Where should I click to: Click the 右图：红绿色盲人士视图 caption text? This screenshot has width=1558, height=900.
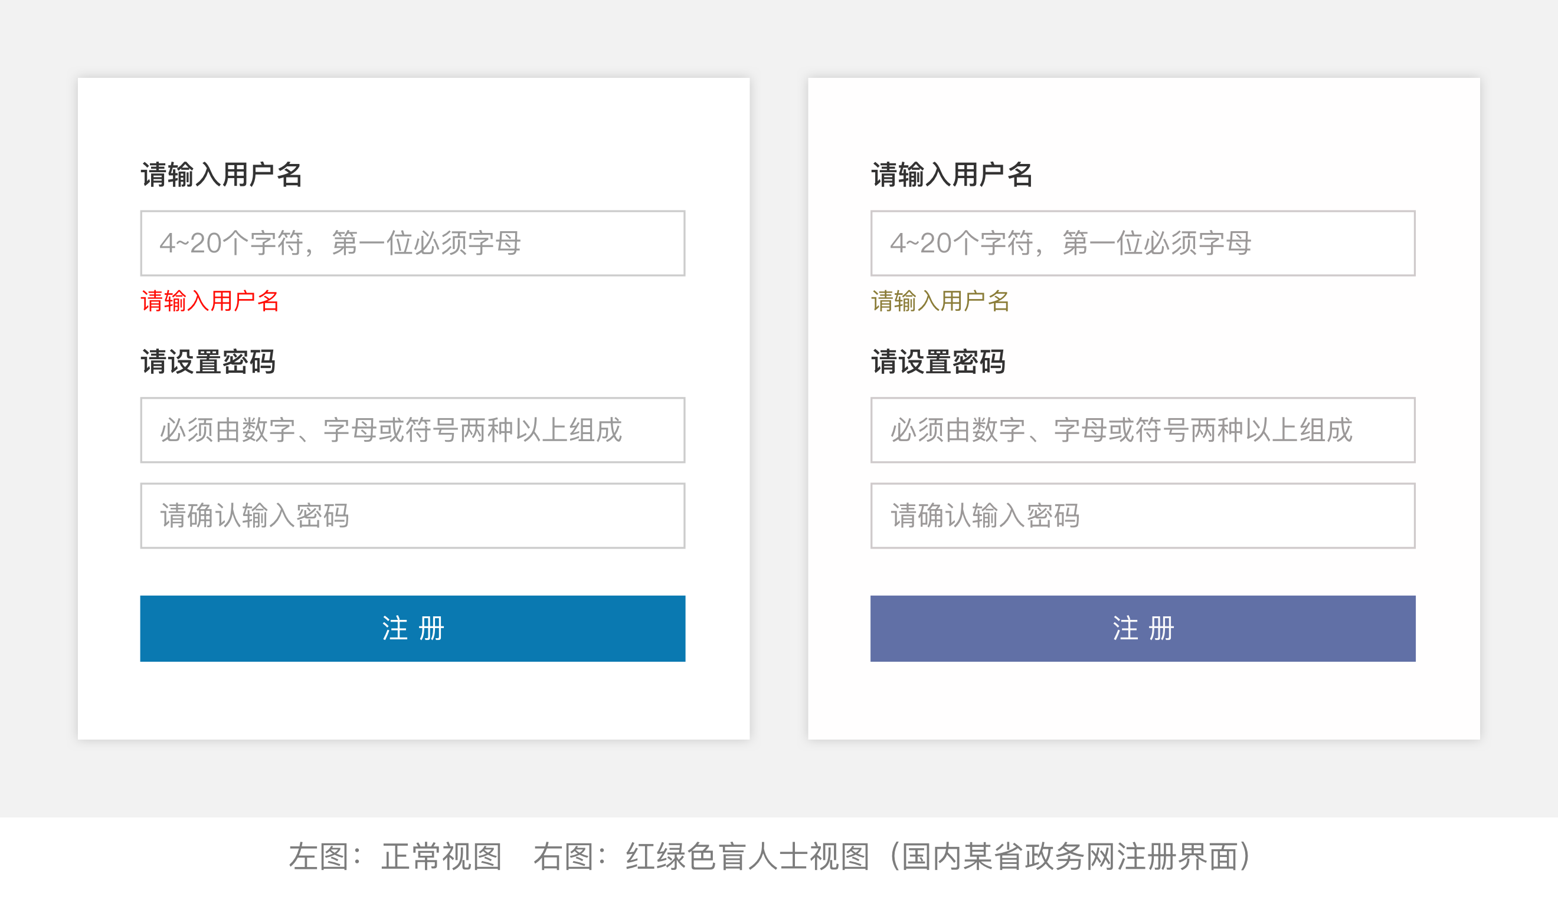click(x=702, y=857)
